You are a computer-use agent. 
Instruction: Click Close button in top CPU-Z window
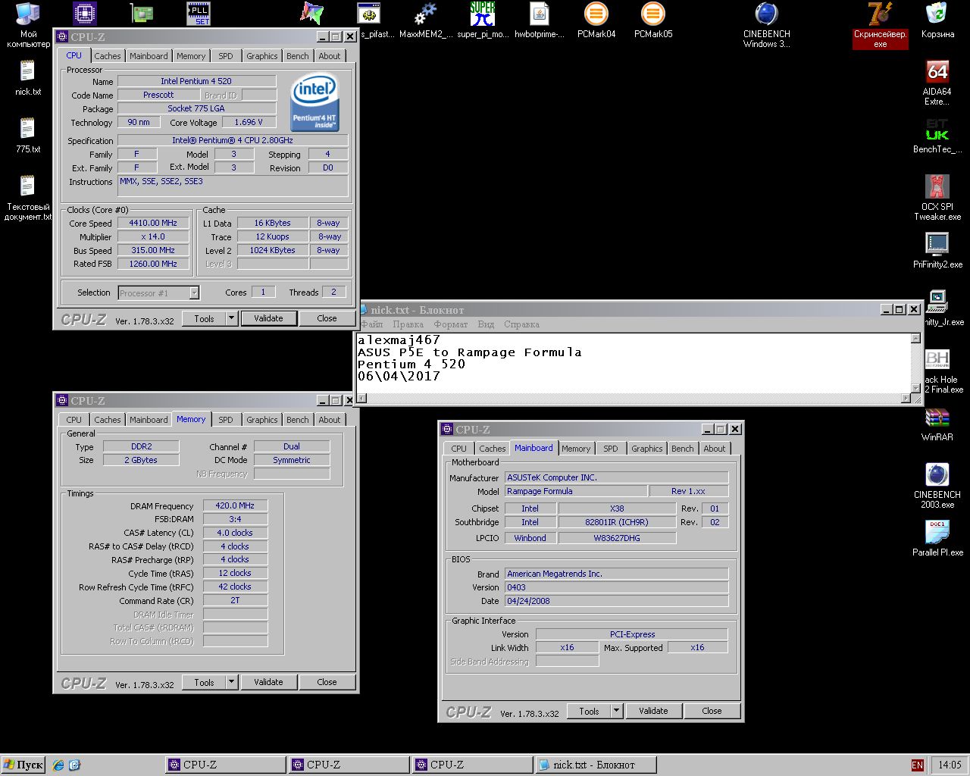(x=327, y=318)
